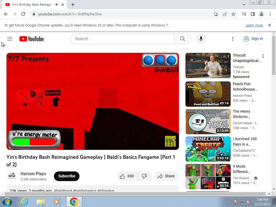
Task: Focus the YouTube Search field
Action: tap(122, 39)
